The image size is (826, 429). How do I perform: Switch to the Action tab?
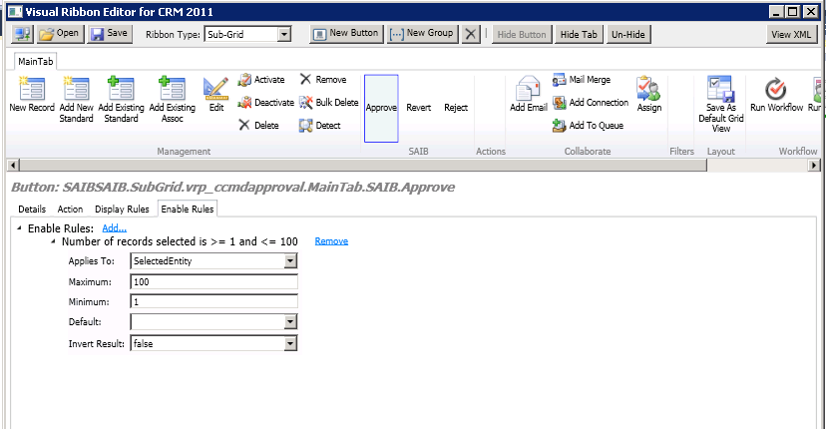(70, 210)
